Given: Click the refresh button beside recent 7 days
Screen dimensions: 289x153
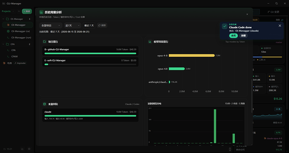Looking at the screenshot, I should [x=102, y=25].
